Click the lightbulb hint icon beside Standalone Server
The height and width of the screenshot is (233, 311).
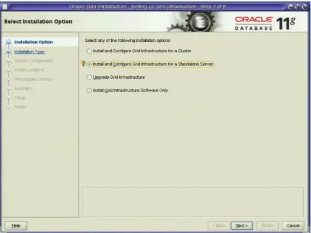pyautogui.click(x=83, y=64)
